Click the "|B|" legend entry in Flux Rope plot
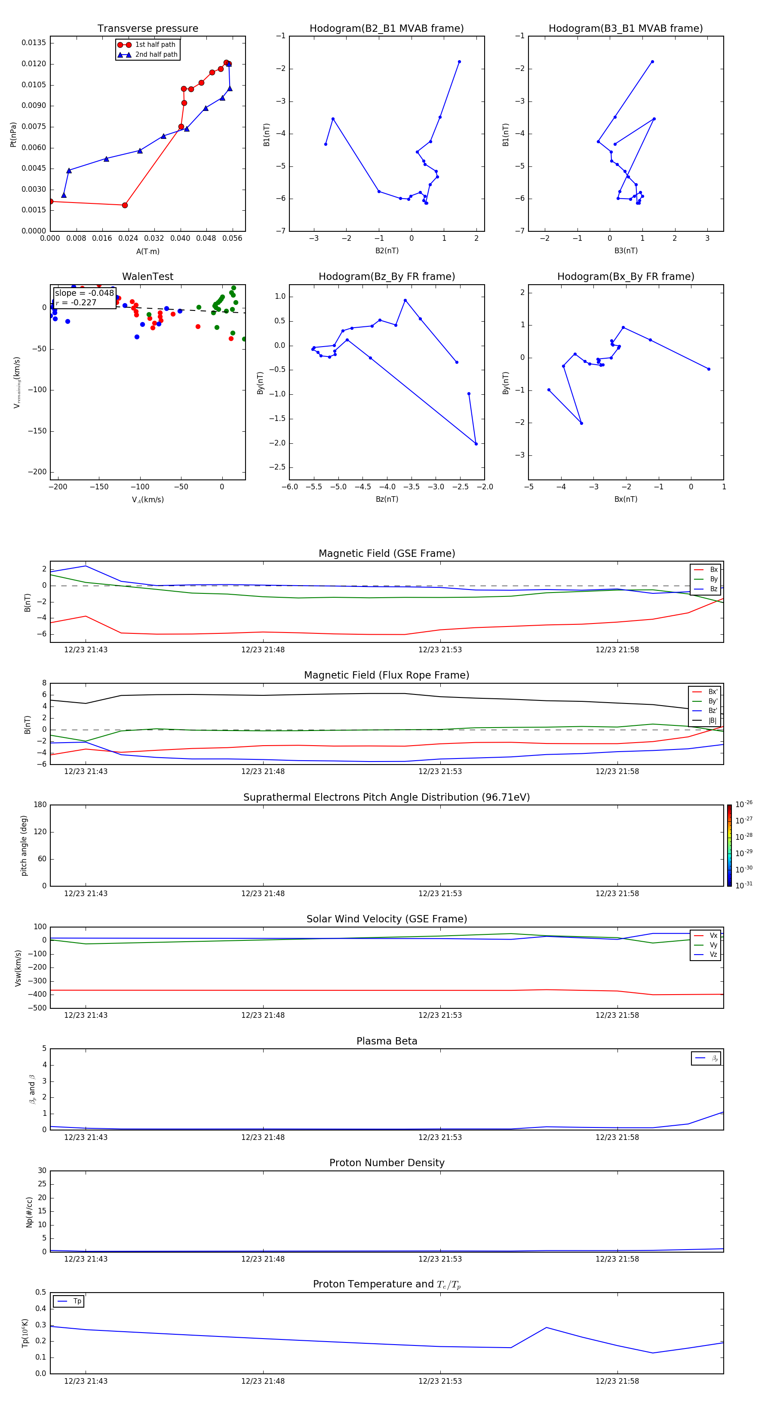This screenshot has width=774, height=1419. (705, 721)
